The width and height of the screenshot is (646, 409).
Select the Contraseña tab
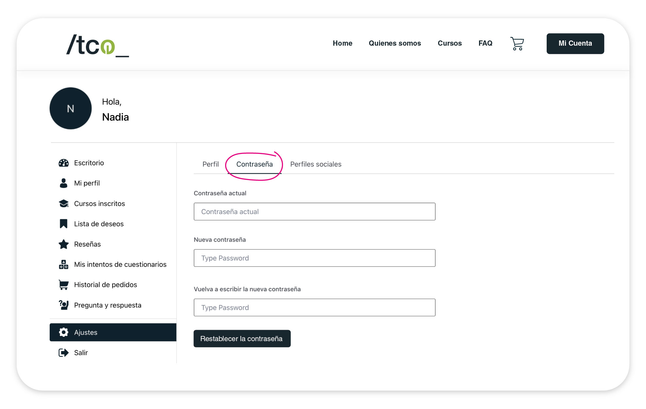click(x=254, y=164)
